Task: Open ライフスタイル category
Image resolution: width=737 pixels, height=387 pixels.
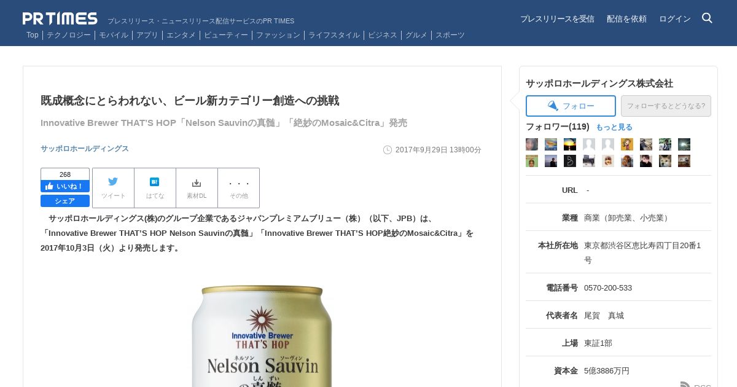Action: pos(334,35)
